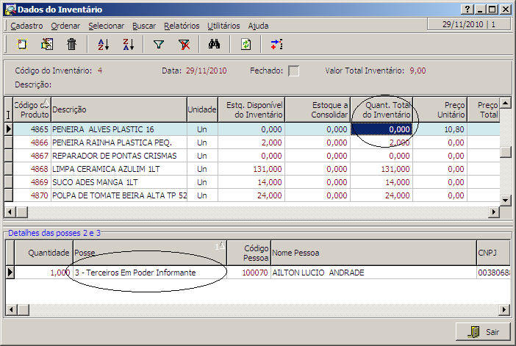Click the Posse column header
516x346 pixels.
[150, 253]
